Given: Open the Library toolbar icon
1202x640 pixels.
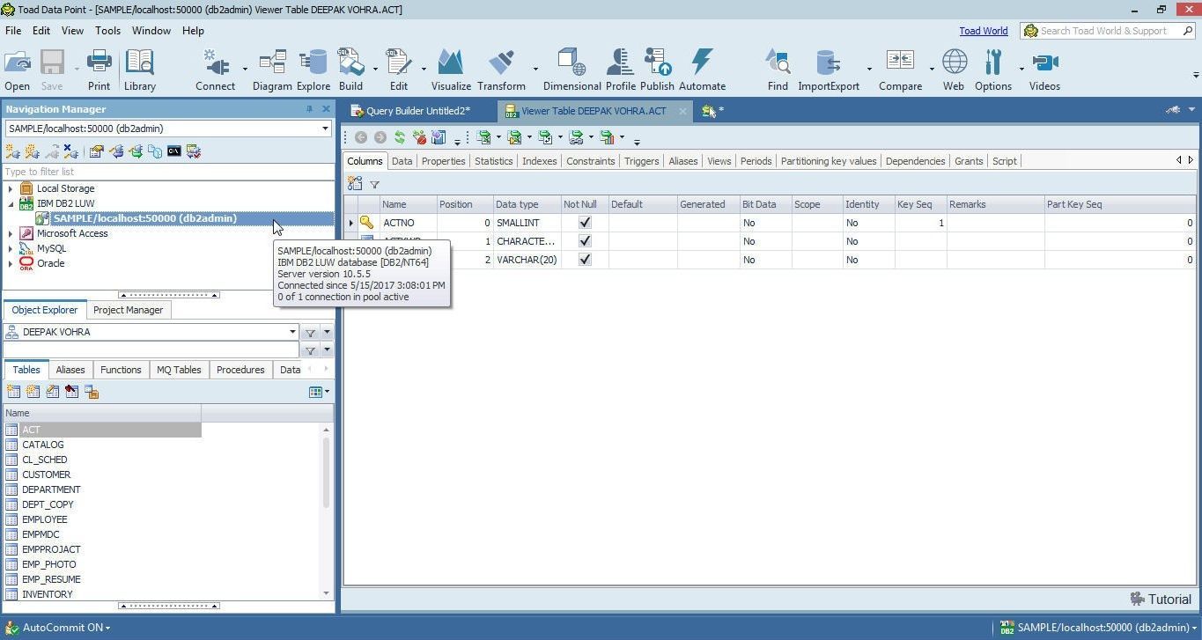Looking at the screenshot, I should 139,70.
